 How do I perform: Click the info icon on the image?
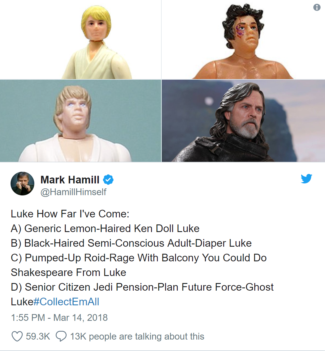click(x=317, y=7)
